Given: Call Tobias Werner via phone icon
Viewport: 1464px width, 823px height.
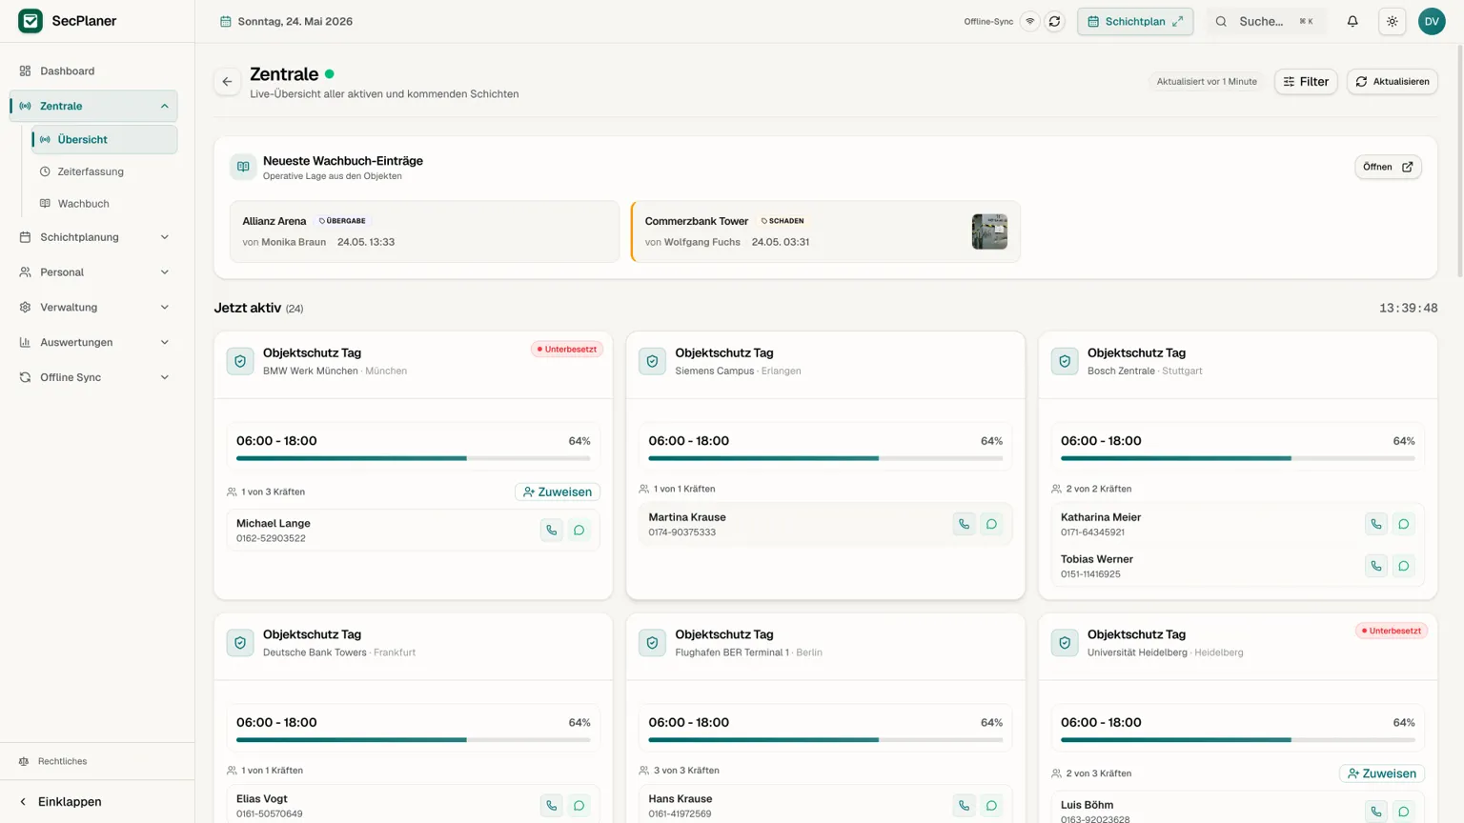Looking at the screenshot, I should pyautogui.click(x=1376, y=566).
